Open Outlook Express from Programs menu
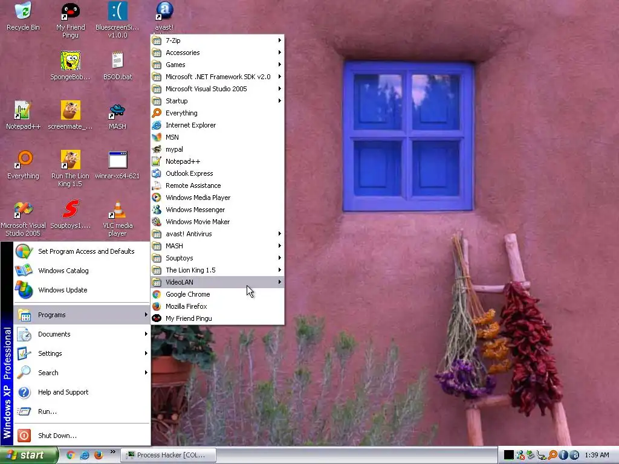 click(217, 173)
